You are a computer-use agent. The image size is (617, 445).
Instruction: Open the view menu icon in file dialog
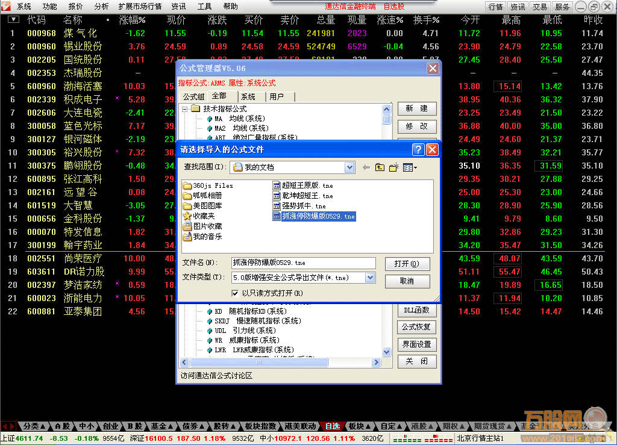coord(410,167)
